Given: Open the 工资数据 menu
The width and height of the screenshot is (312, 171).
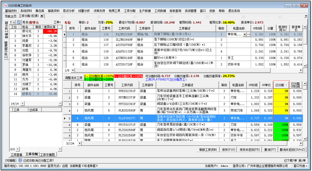Looking at the screenshot, I should (160, 11).
